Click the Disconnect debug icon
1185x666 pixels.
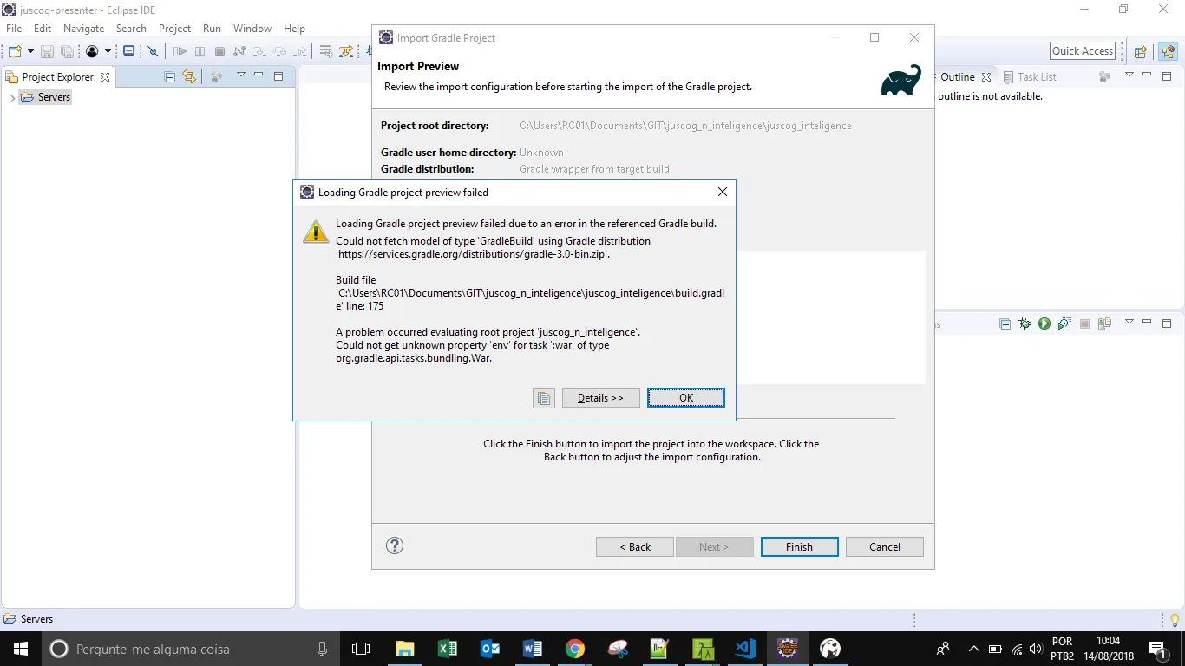[x=239, y=52]
